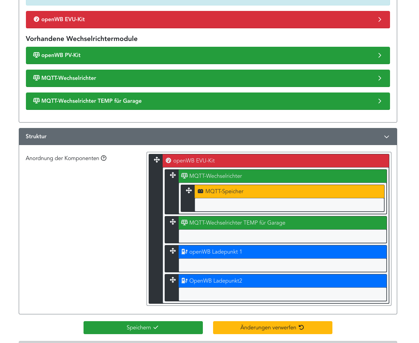Click checkmark icon on Speichern button
Image resolution: width=419 pixels, height=343 pixels.
pos(156,327)
